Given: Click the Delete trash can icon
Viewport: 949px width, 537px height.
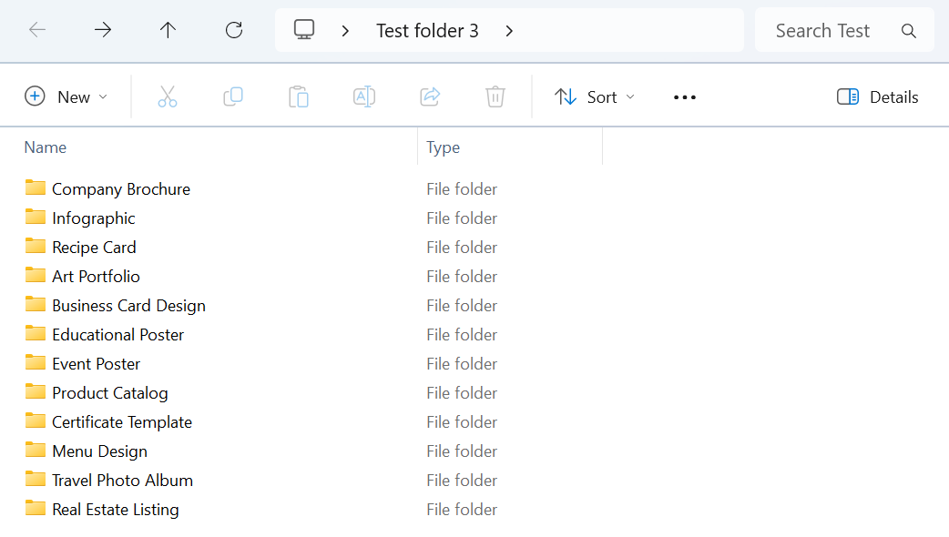Looking at the screenshot, I should click(x=495, y=96).
